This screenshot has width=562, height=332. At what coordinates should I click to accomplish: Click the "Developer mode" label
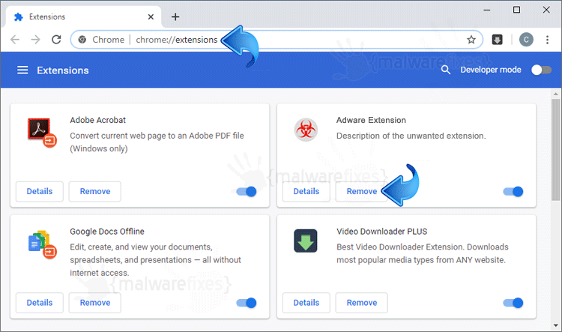pos(491,70)
